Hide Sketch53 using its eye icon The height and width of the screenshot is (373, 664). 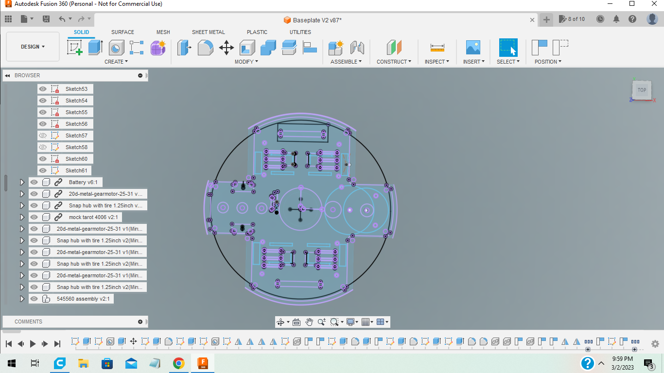[43, 89]
